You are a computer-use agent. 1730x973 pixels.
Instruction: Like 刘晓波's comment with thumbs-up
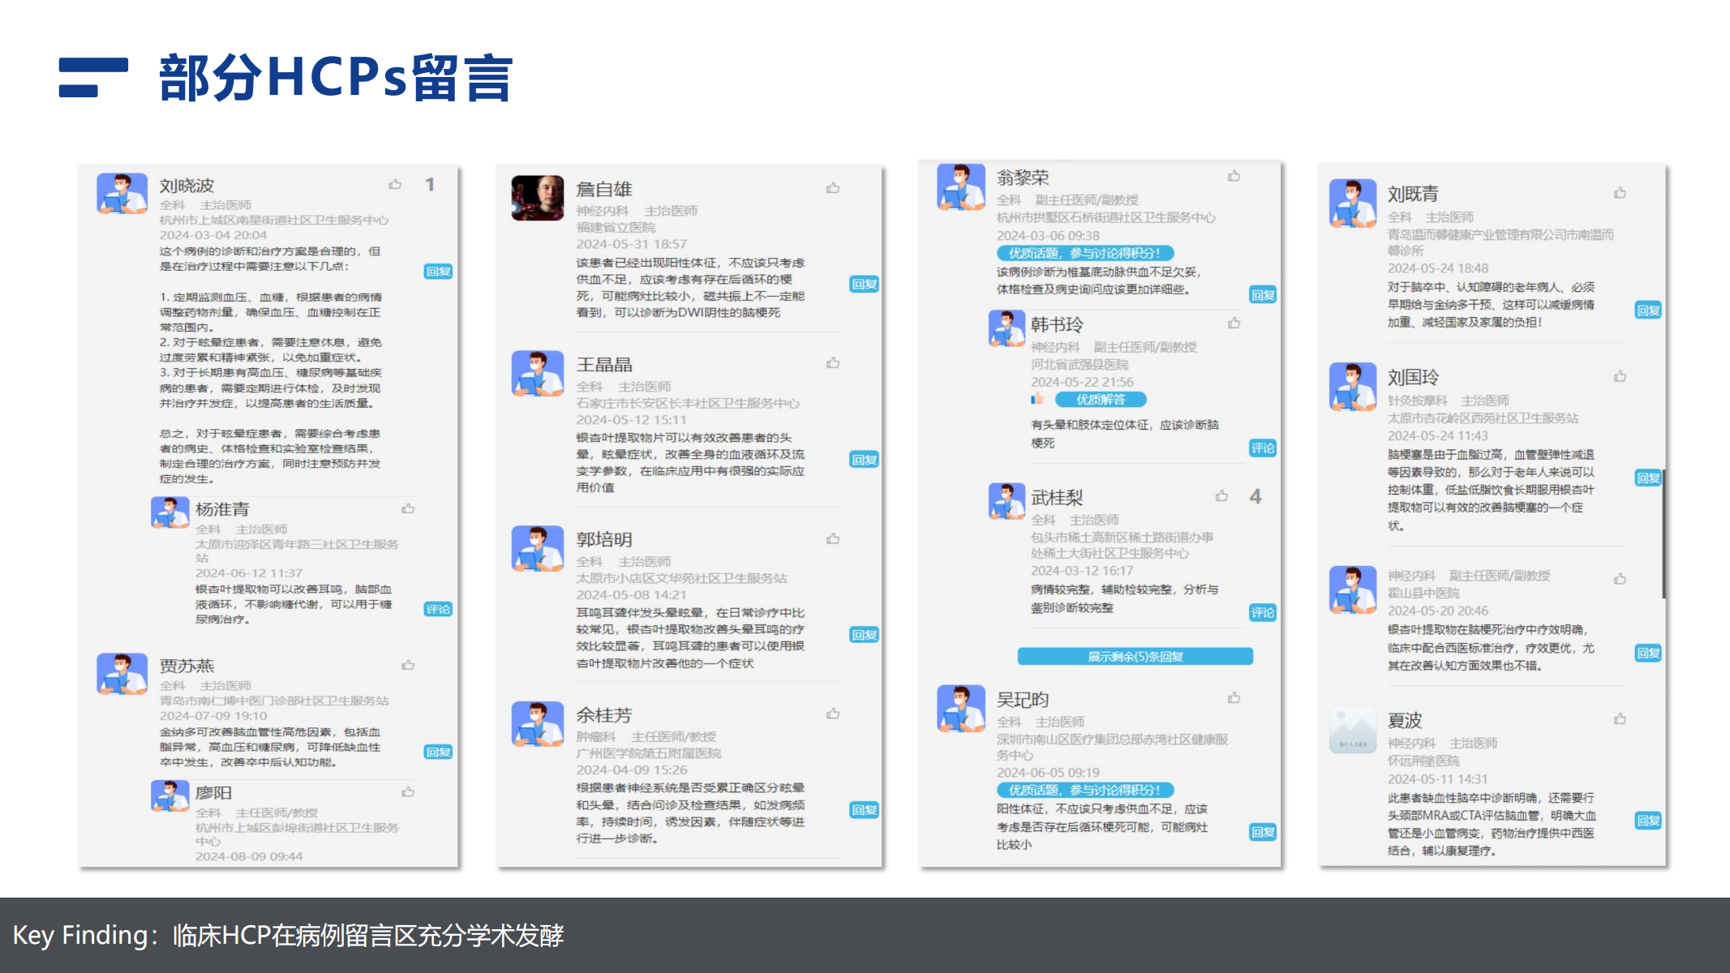(395, 185)
